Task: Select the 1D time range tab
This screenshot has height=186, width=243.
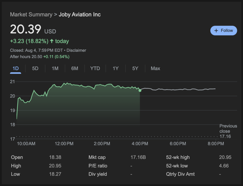Action: pos(16,68)
